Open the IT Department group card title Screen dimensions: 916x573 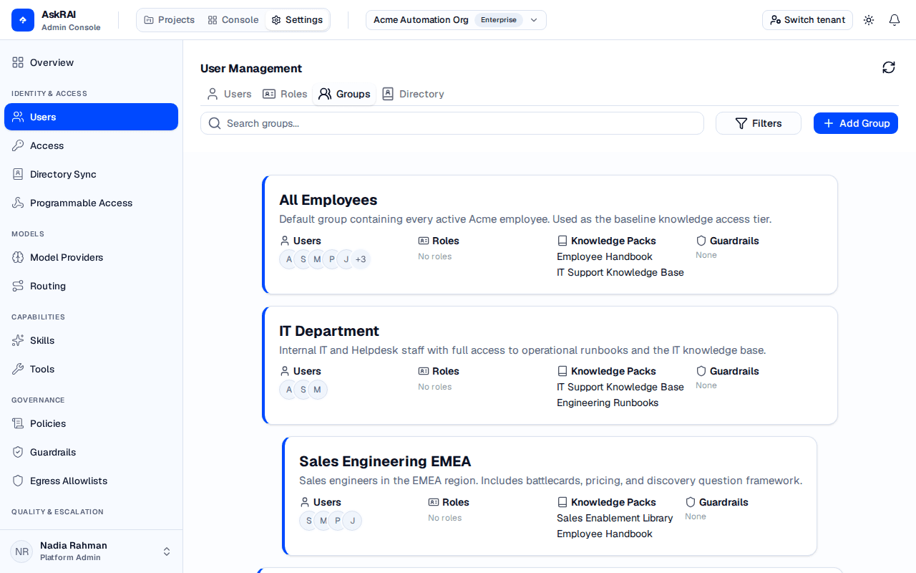(329, 331)
